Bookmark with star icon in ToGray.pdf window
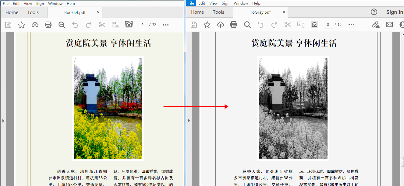This screenshot has width=404, height=186. tap(207, 25)
